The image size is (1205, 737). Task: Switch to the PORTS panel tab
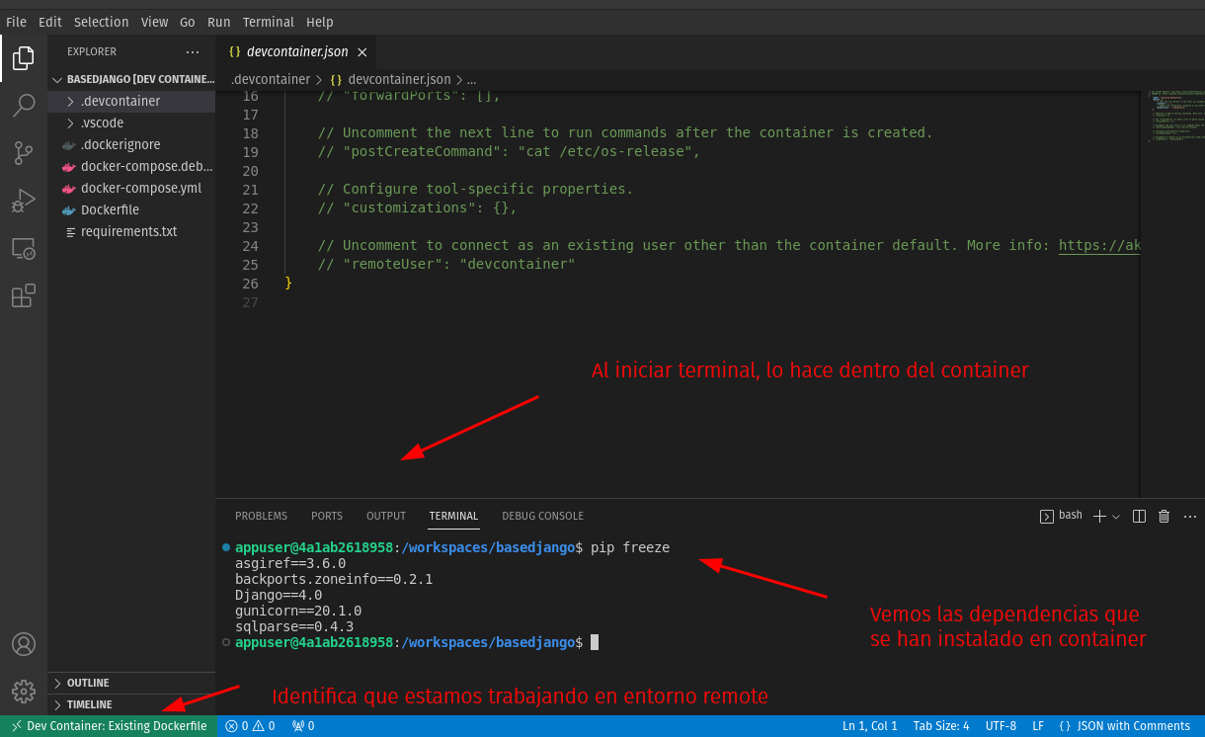tap(327, 516)
